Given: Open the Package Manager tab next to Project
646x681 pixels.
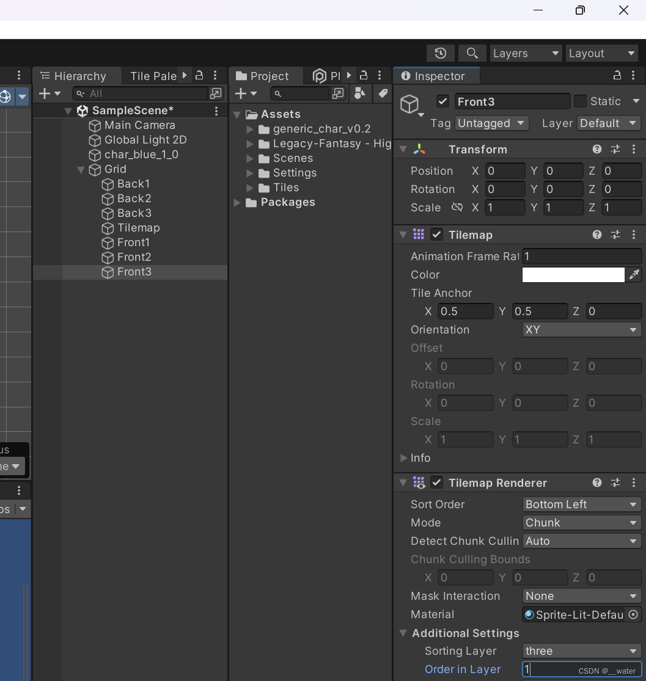Looking at the screenshot, I should (x=326, y=76).
